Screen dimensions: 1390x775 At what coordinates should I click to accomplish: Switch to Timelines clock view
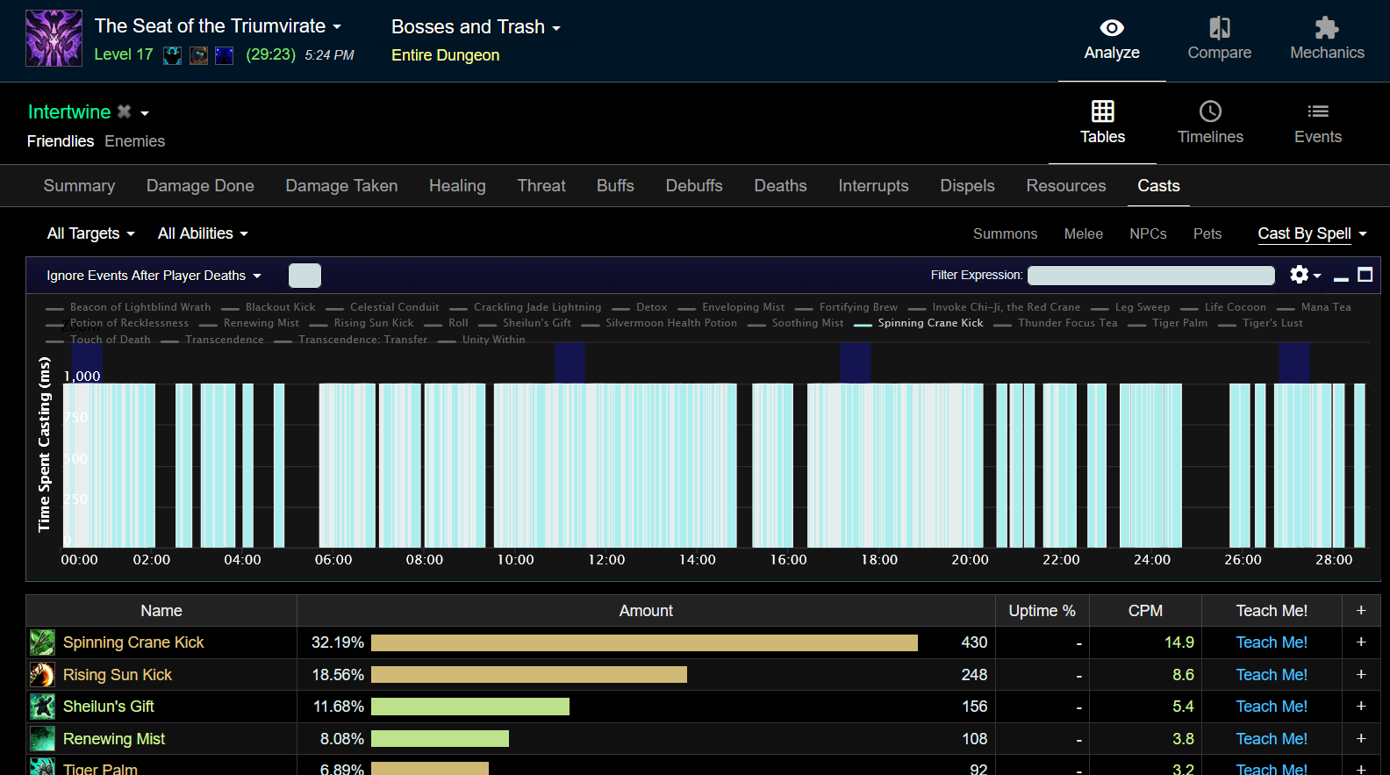coord(1210,112)
